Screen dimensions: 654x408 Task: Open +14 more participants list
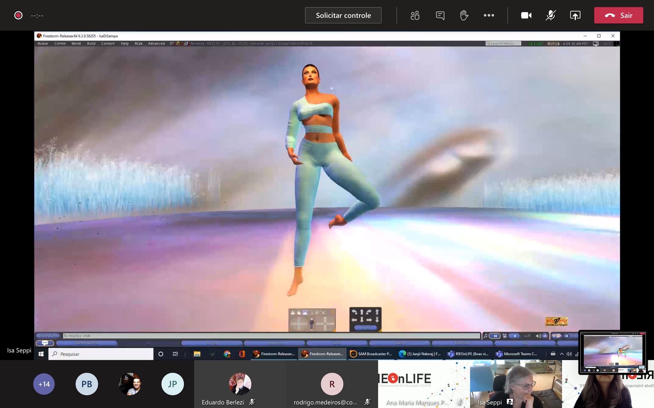44,384
